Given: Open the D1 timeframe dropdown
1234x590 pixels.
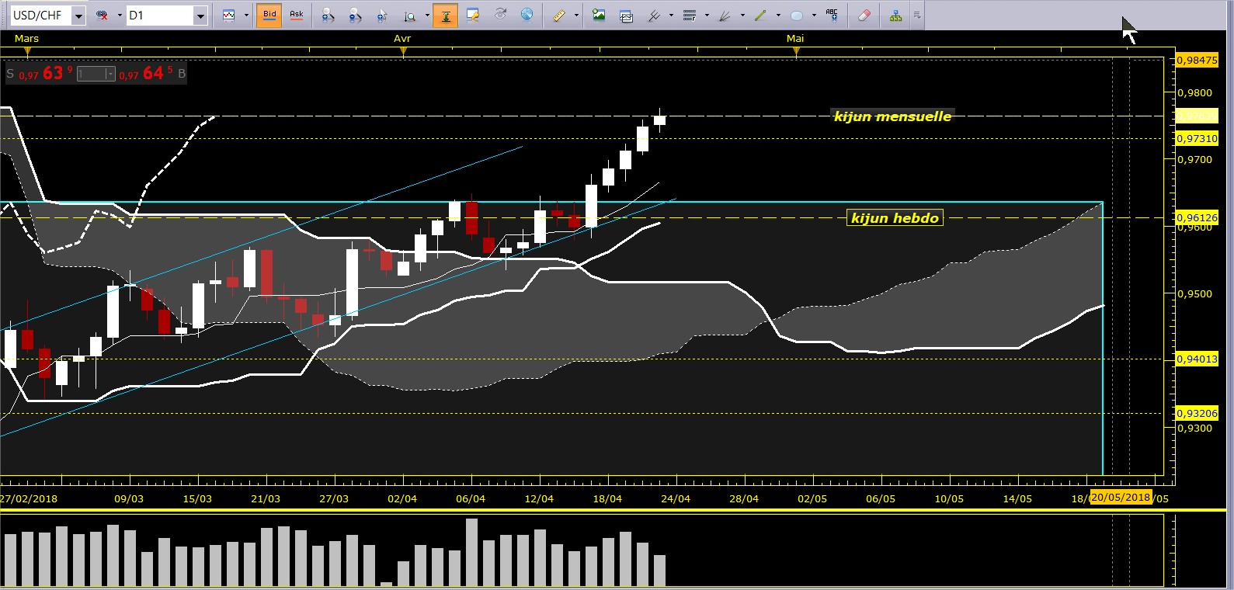Looking at the screenshot, I should pyautogui.click(x=200, y=16).
